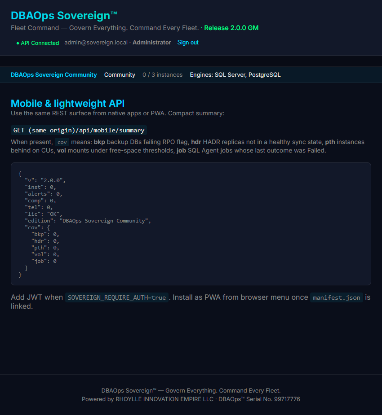This screenshot has height=415, width=382.
Task: Click the "edition" JSON line
Action: (88, 221)
